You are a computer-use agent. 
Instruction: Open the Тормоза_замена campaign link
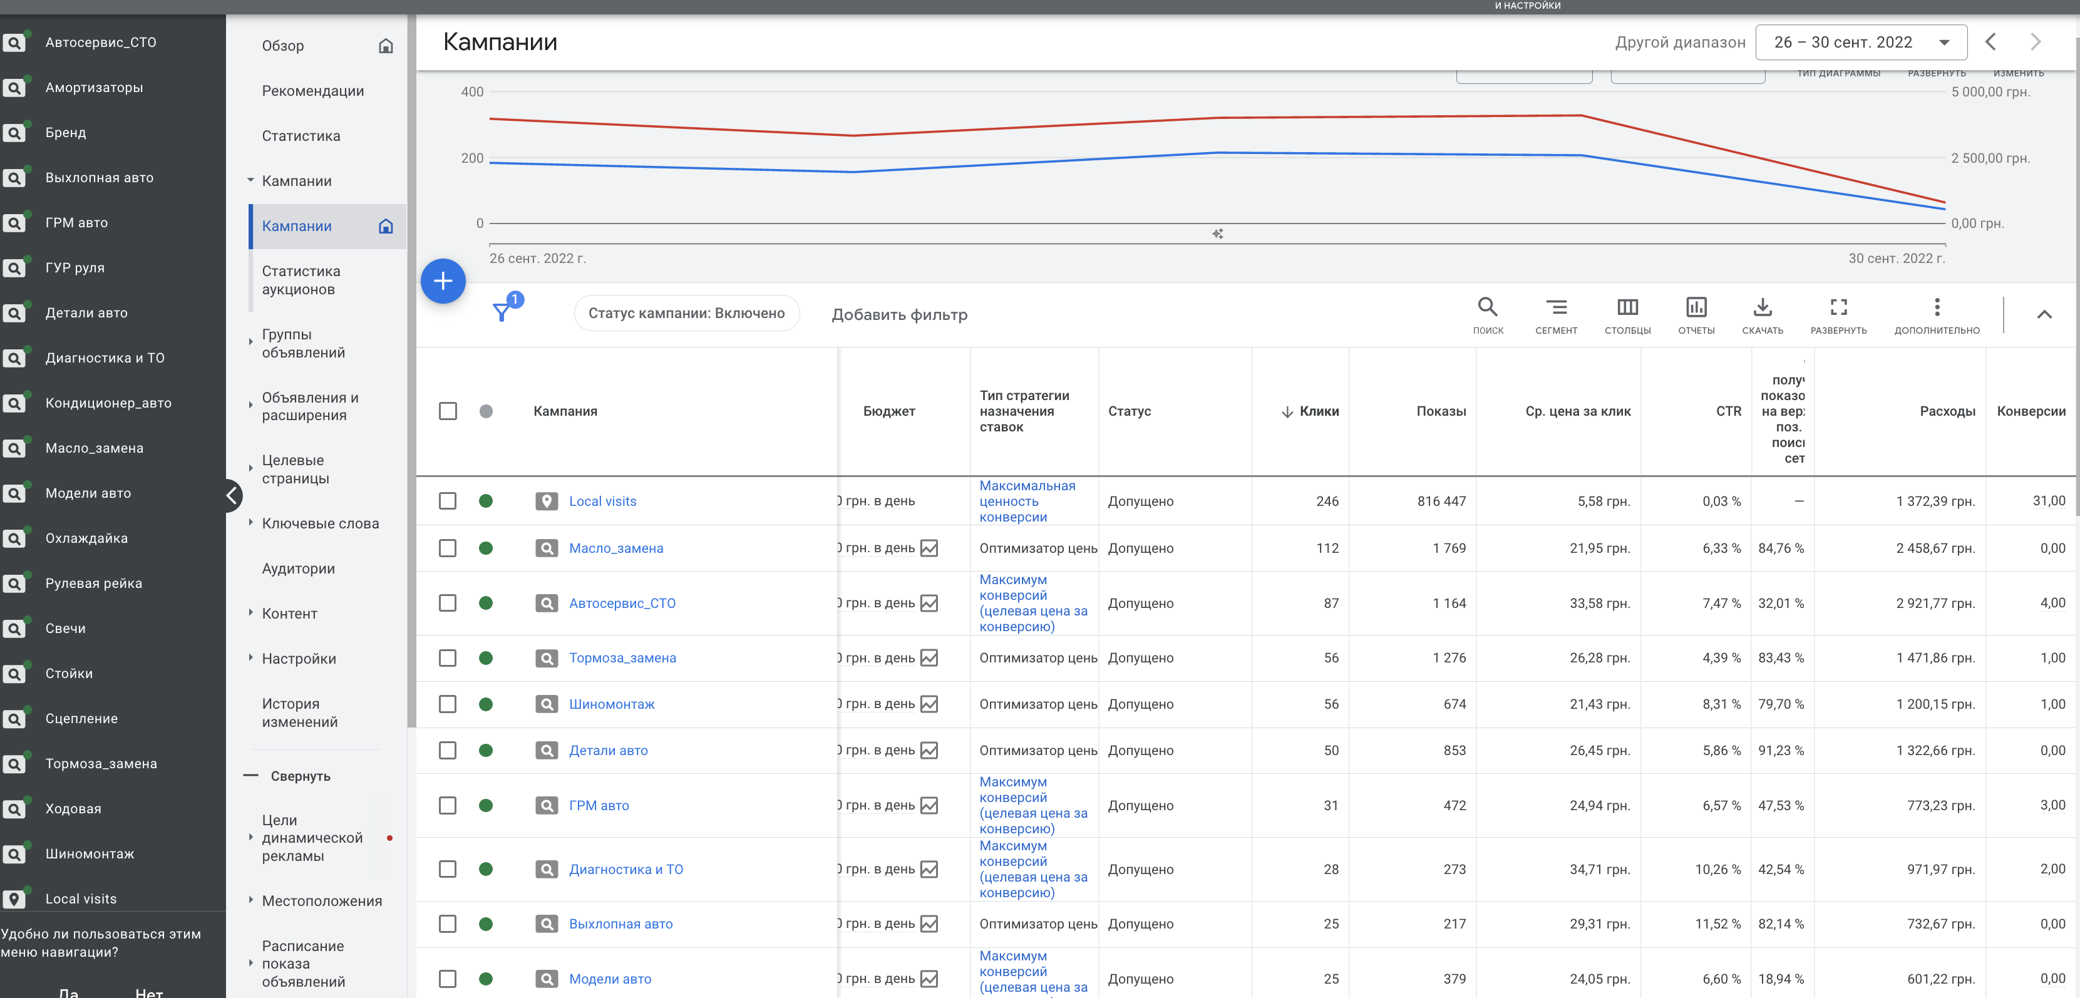pyautogui.click(x=622, y=658)
